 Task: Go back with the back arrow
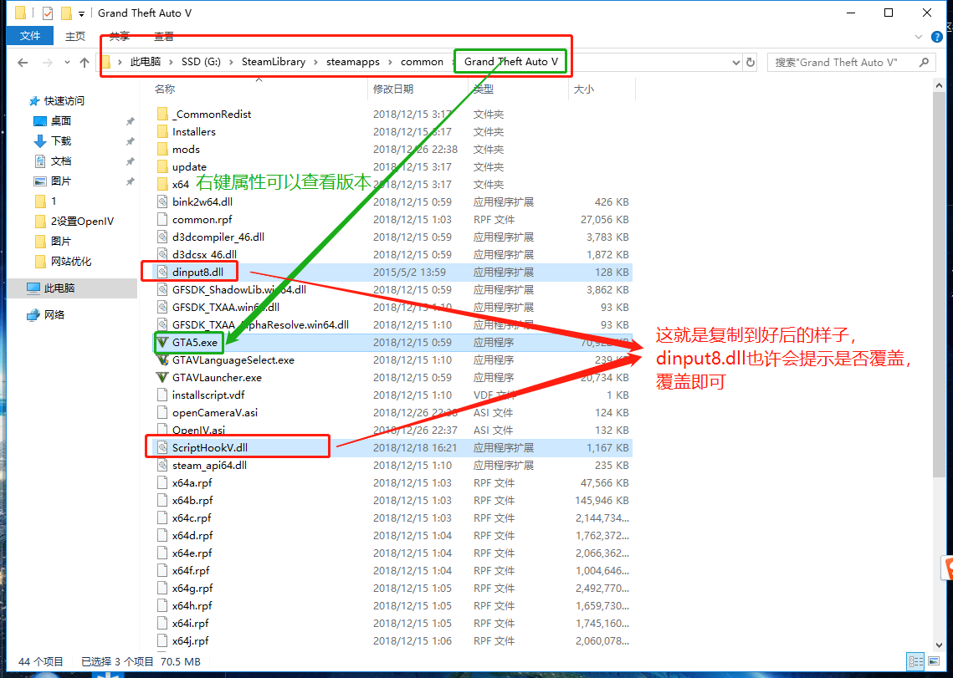pos(23,63)
